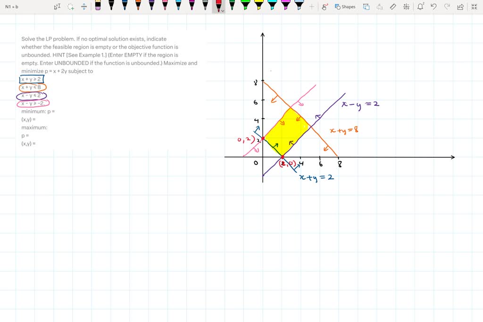
Task: Click 'Solve the LP problem' text
Action: tap(48, 39)
